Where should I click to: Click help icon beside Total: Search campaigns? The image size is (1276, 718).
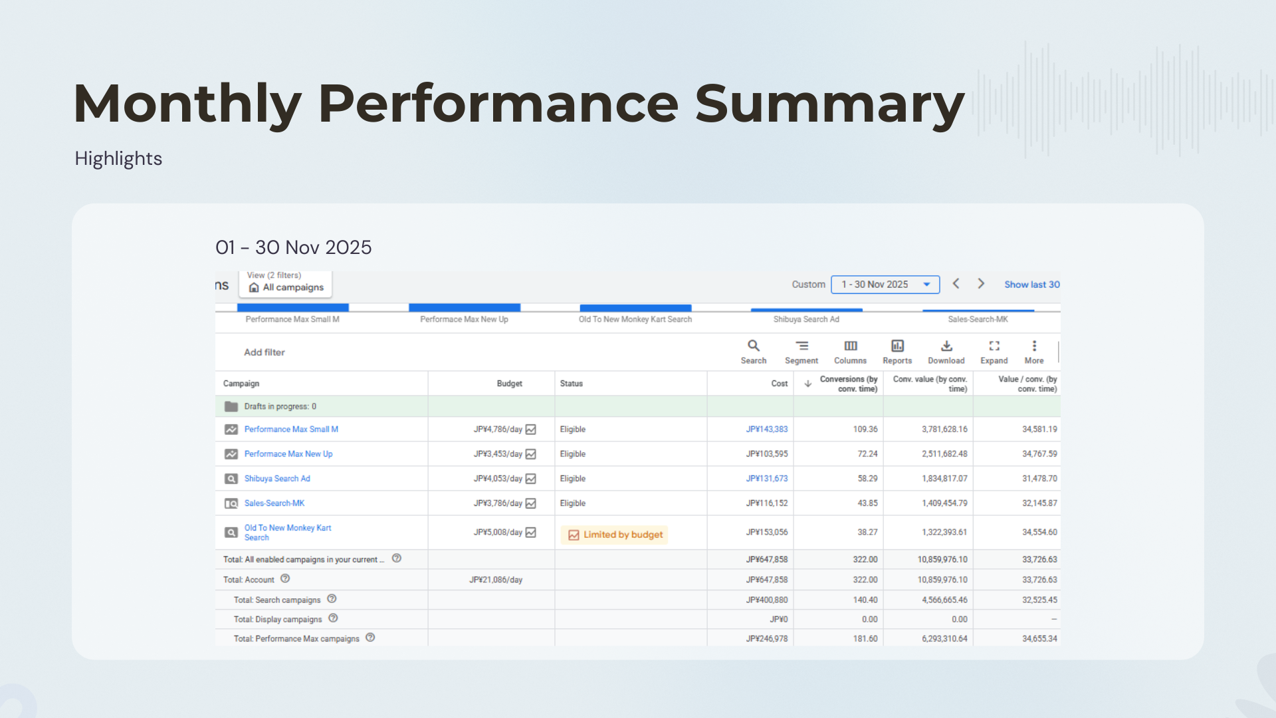click(x=332, y=599)
